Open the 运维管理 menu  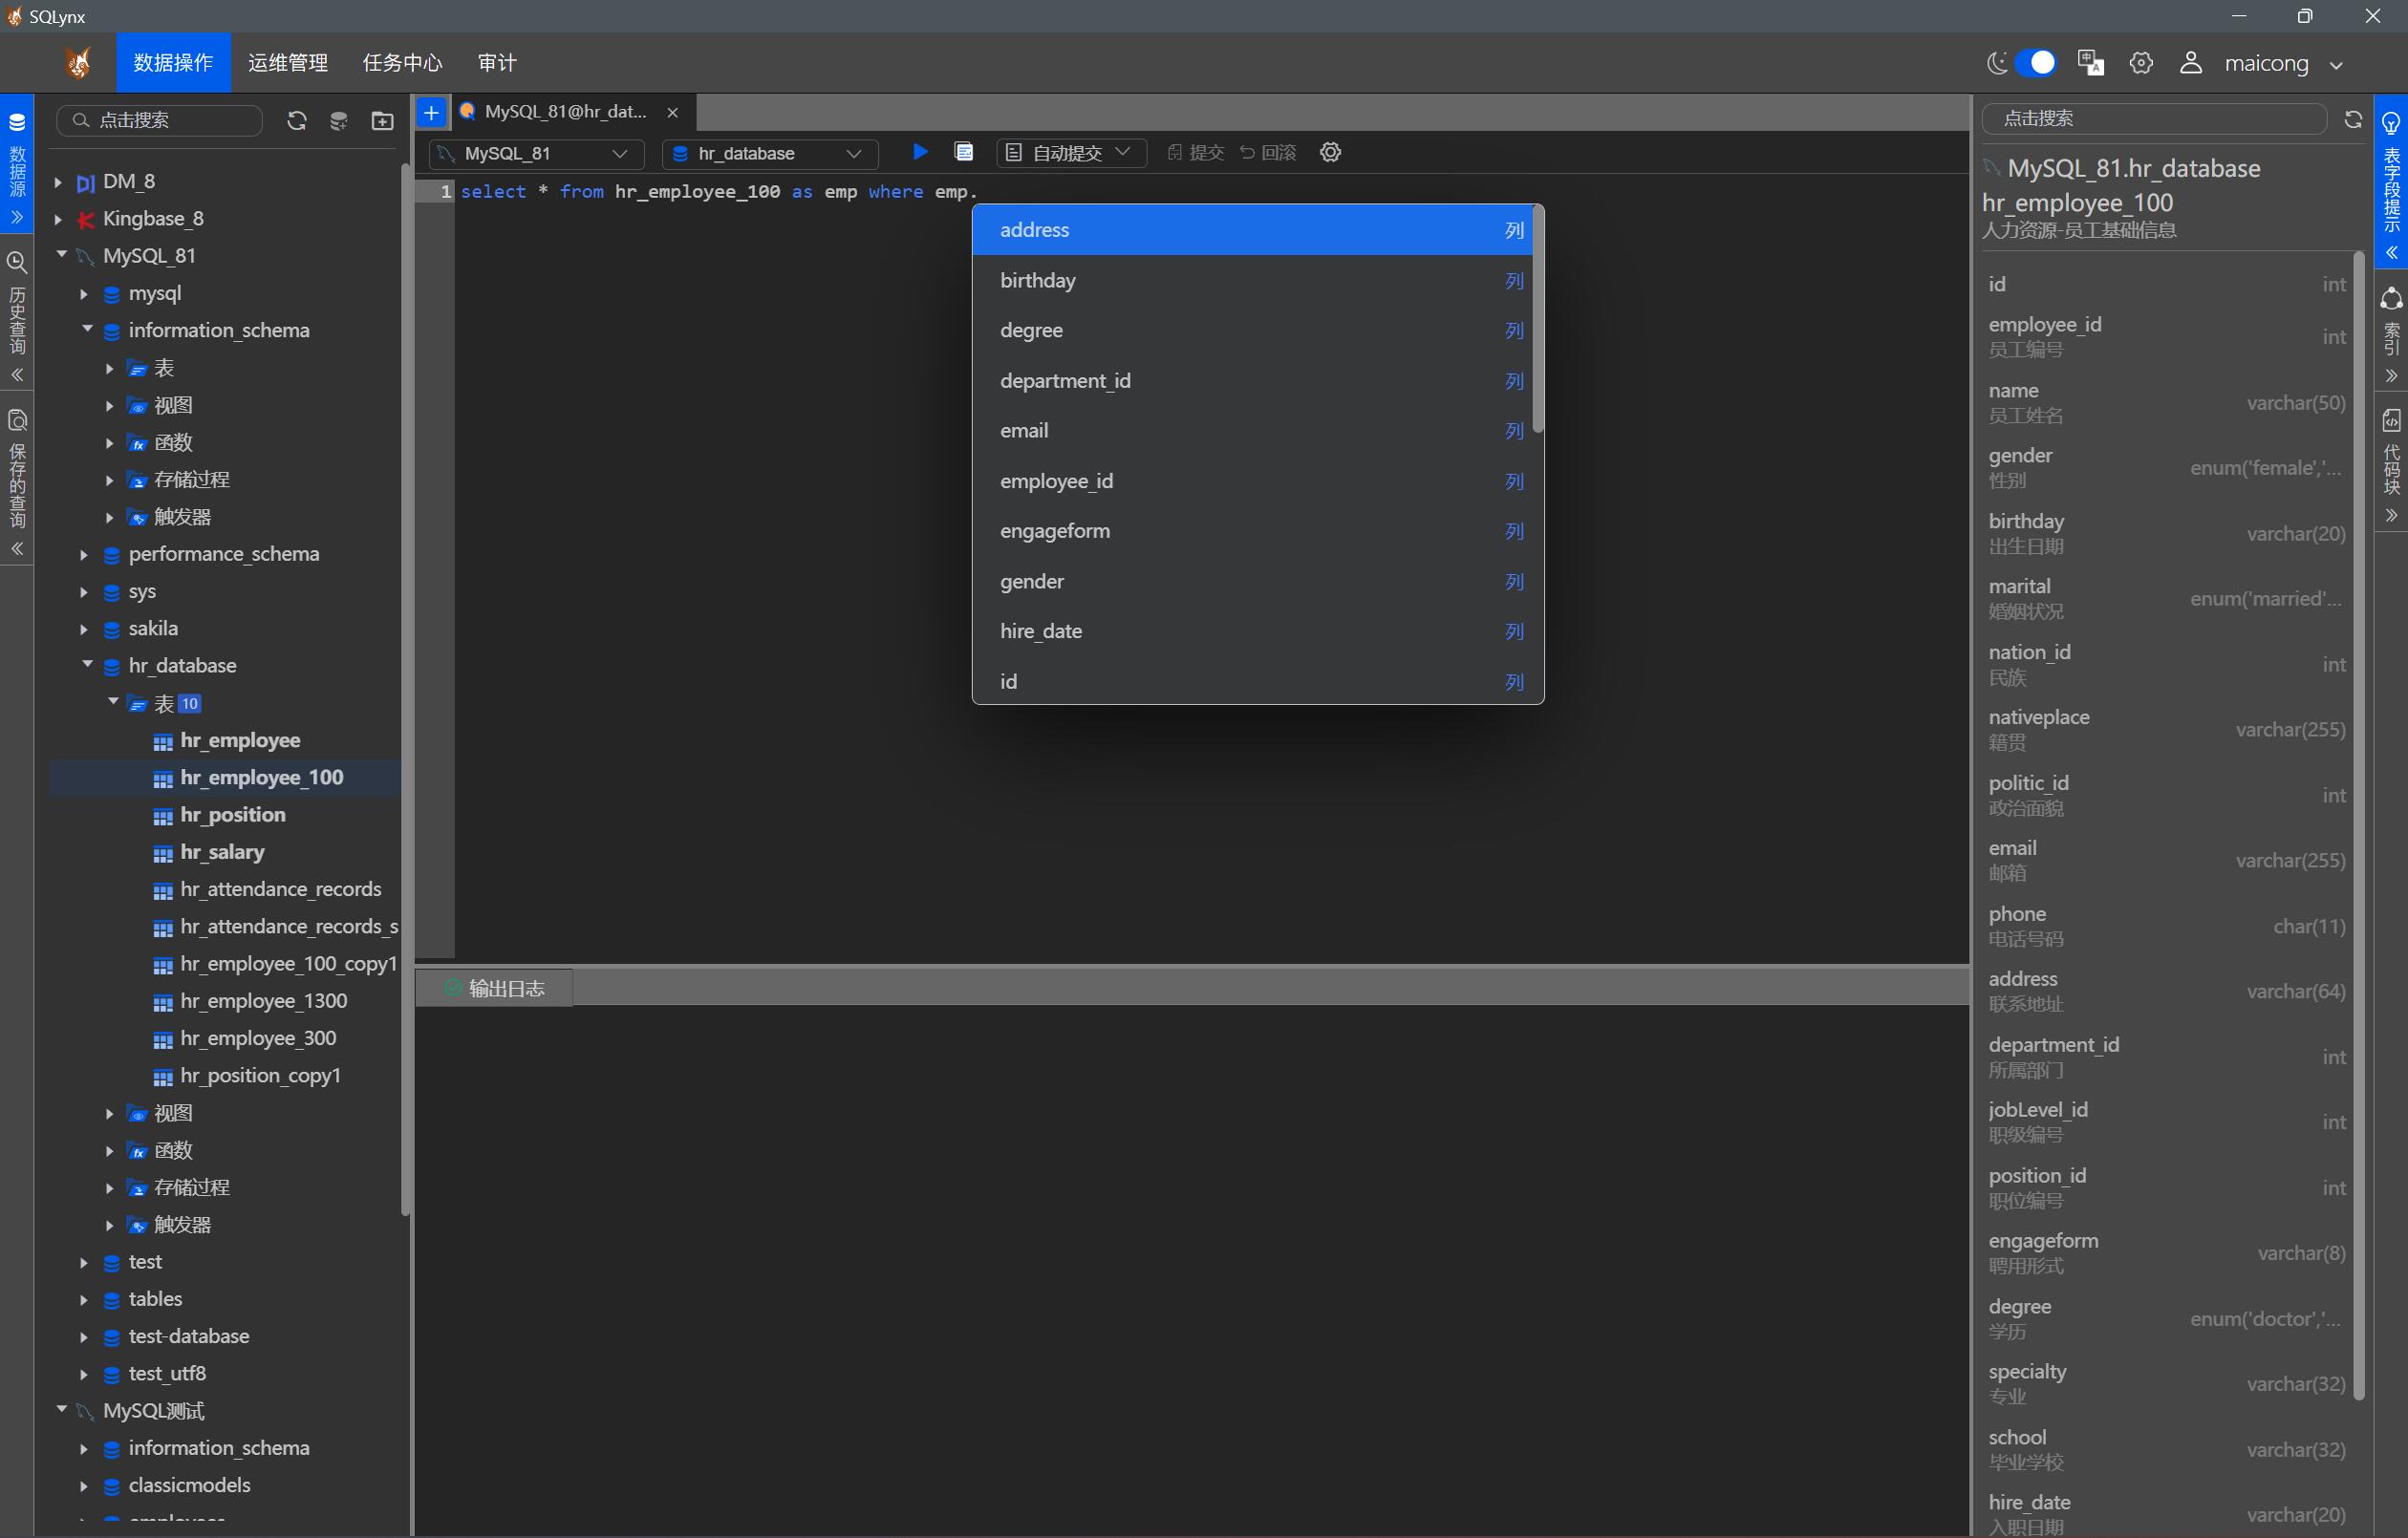288,63
